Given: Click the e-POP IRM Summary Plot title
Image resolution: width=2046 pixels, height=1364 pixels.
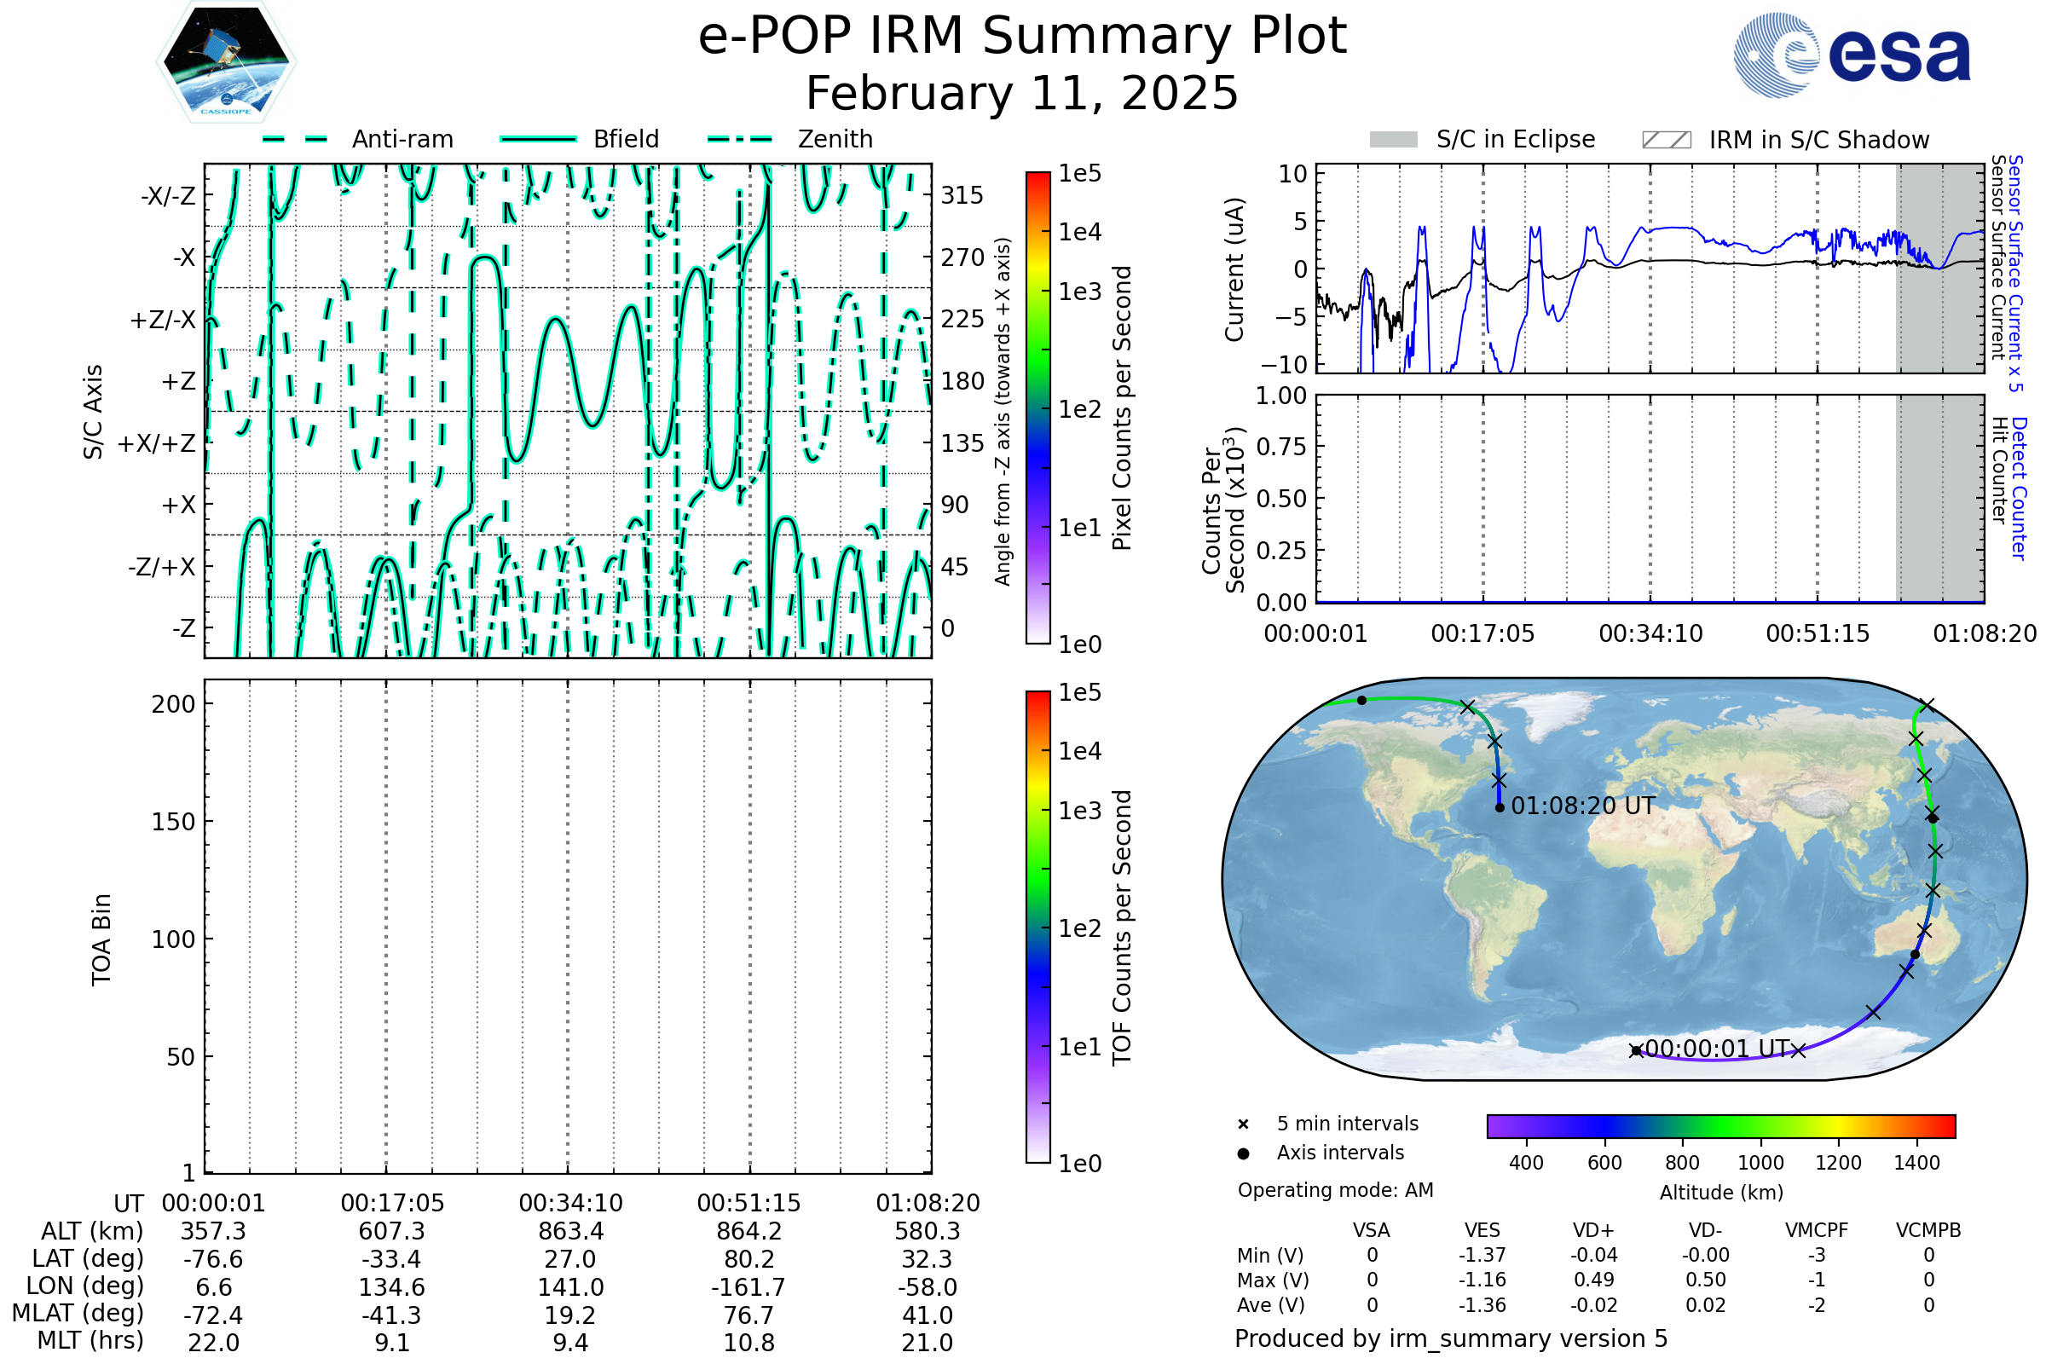Looking at the screenshot, I should (1022, 37).
